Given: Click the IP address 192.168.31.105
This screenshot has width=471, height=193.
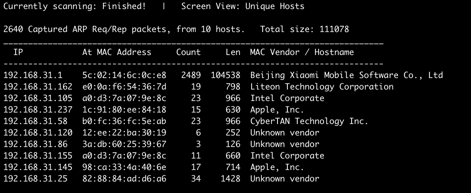Looking at the screenshot, I should [x=38, y=98].
